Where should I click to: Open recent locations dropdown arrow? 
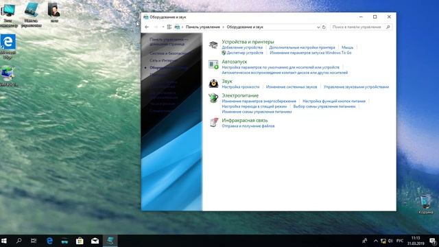[x=163, y=27]
